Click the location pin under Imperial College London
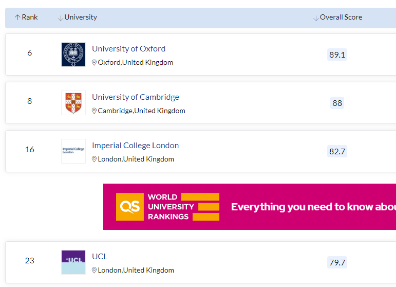Image resolution: width=396 pixels, height=287 pixels. click(94, 159)
